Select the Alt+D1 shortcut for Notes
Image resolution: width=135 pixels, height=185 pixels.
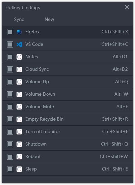click(x=120, y=57)
